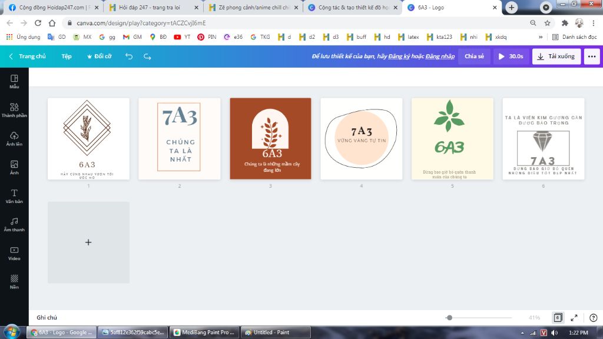603x339 pixels.
Task: Open the PIN Pinterest bookmark
Action: pyautogui.click(x=207, y=37)
